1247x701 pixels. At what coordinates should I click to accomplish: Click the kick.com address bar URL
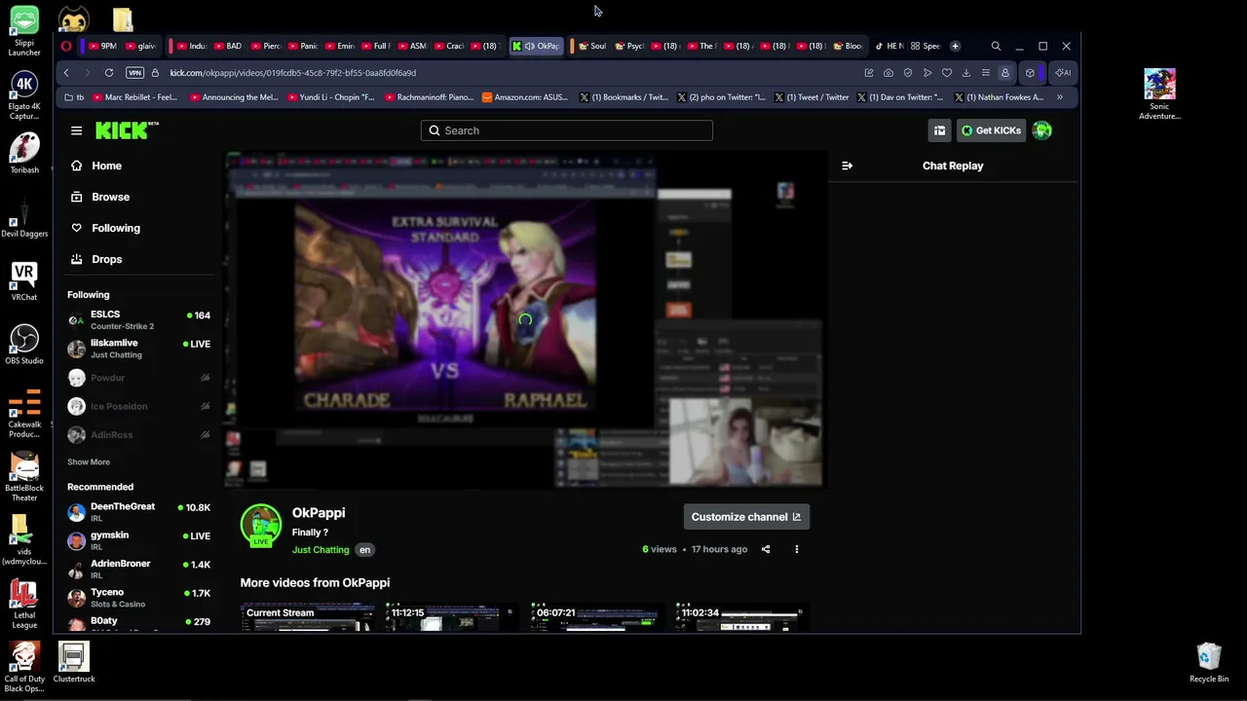click(293, 73)
